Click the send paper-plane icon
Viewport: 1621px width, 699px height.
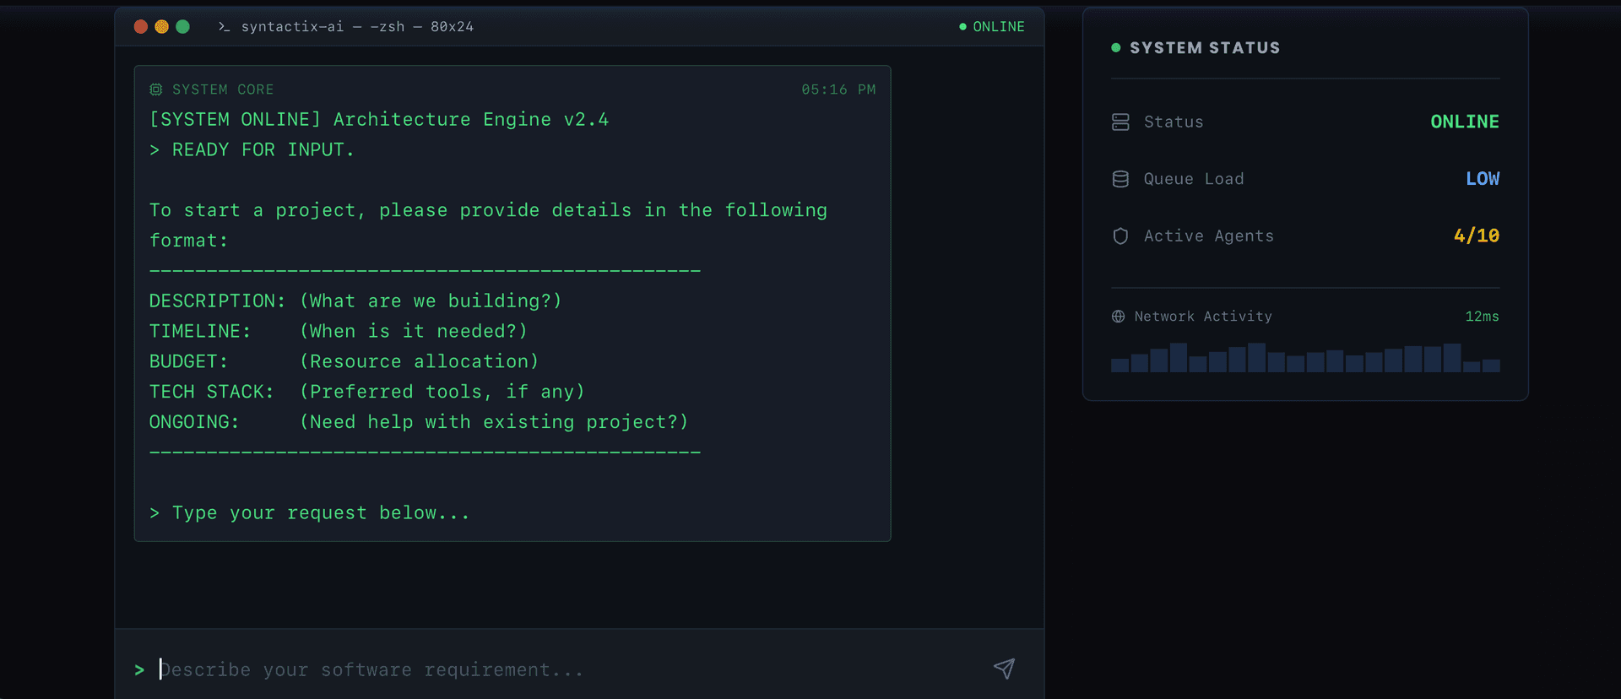[x=1004, y=669]
